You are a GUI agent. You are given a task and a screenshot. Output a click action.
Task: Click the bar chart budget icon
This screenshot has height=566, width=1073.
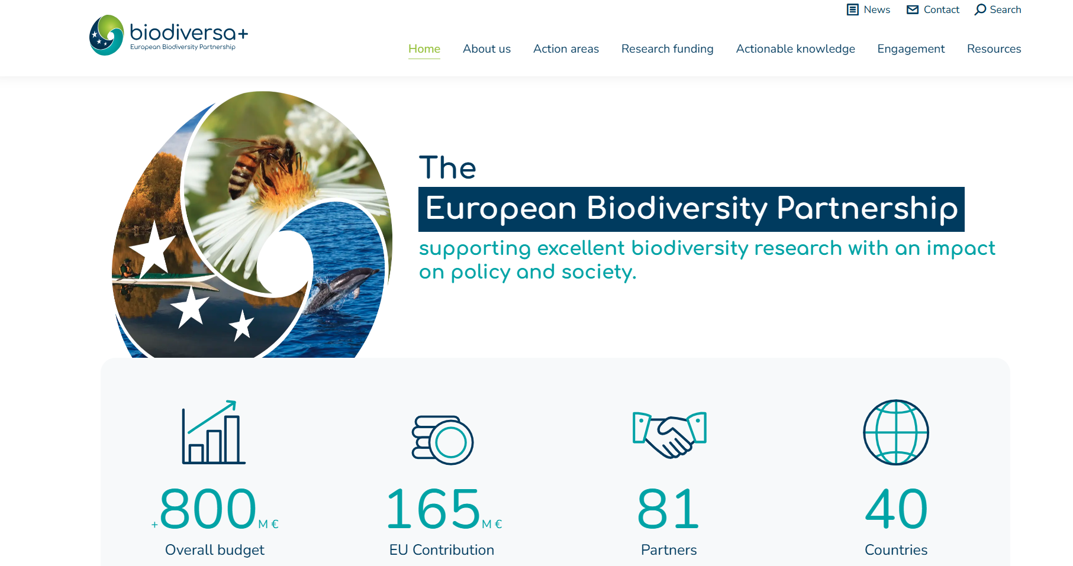pos(213,432)
